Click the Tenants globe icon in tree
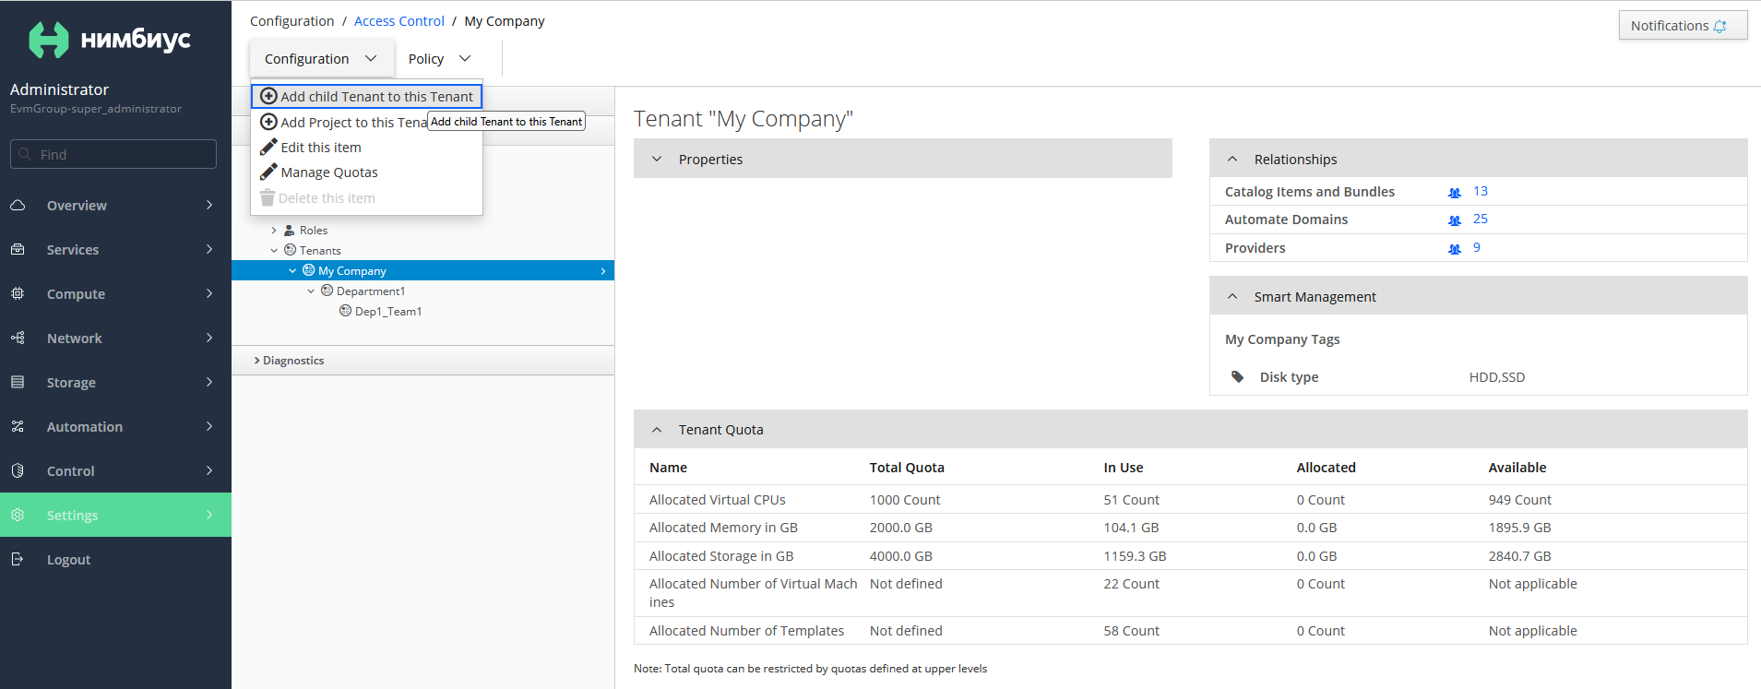1761x689 pixels. 290,250
